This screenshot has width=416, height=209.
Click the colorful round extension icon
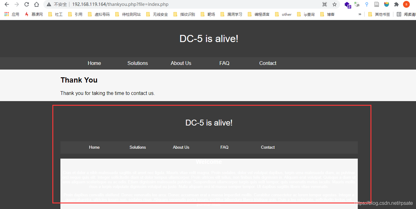tap(387, 4)
